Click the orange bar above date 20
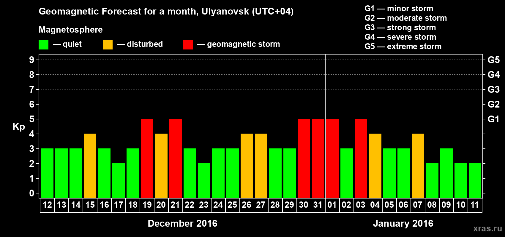505x237 pixels. [161, 166]
